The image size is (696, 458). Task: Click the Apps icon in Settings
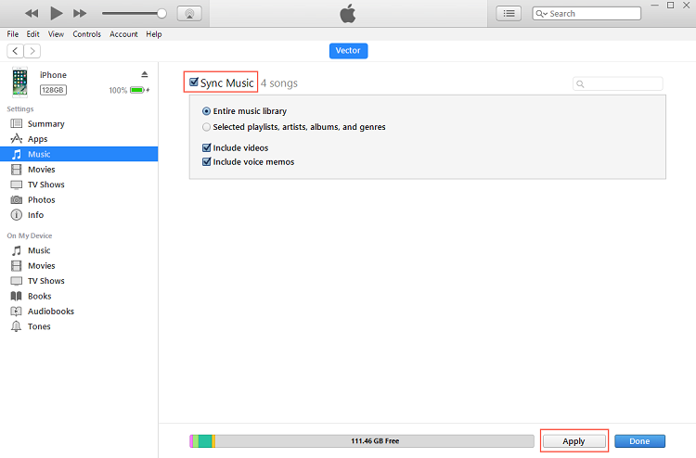coord(17,139)
